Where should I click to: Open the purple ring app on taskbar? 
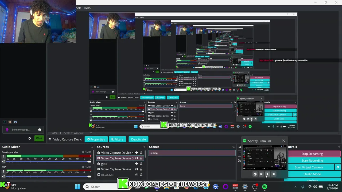(x=226, y=187)
